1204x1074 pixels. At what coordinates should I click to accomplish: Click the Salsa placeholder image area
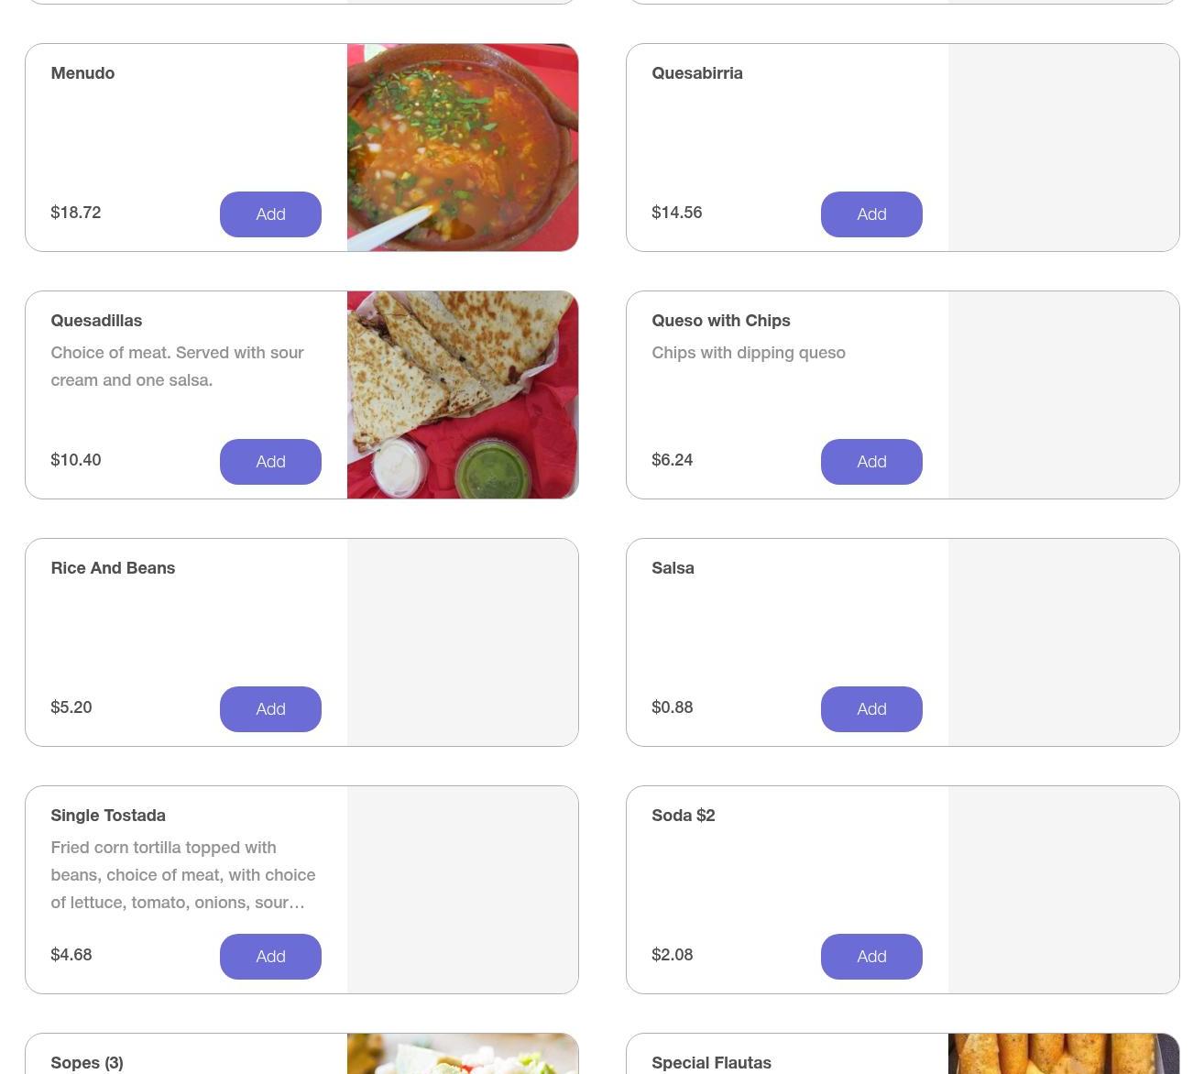point(1064,642)
